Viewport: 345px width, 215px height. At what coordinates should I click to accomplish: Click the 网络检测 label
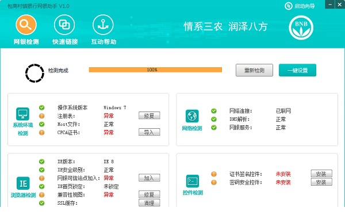click(x=192, y=128)
